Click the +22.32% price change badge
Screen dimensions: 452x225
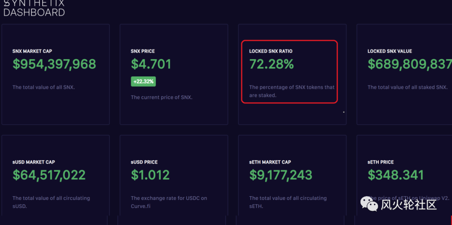[143, 81]
